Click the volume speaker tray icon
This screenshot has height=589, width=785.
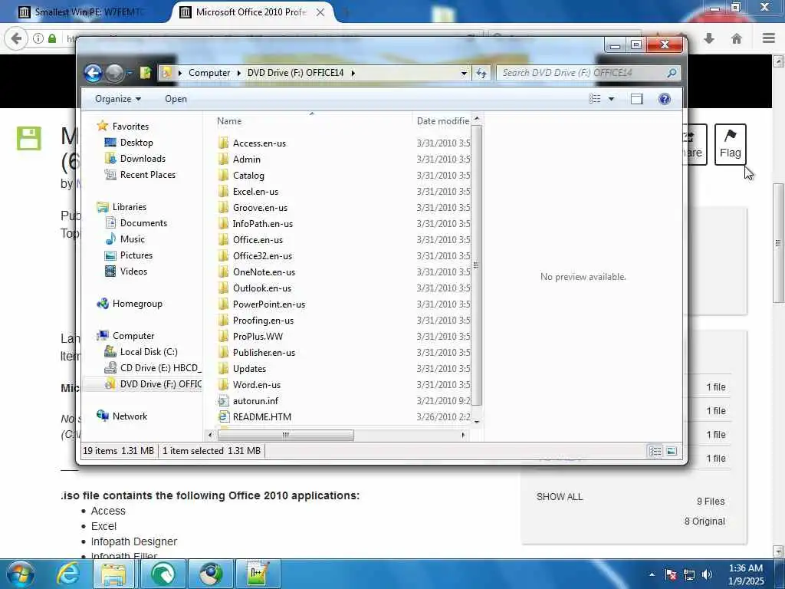click(x=707, y=574)
